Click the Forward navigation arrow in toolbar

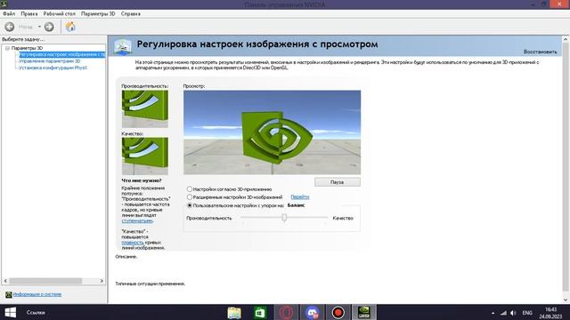click(x=49, y=27)
